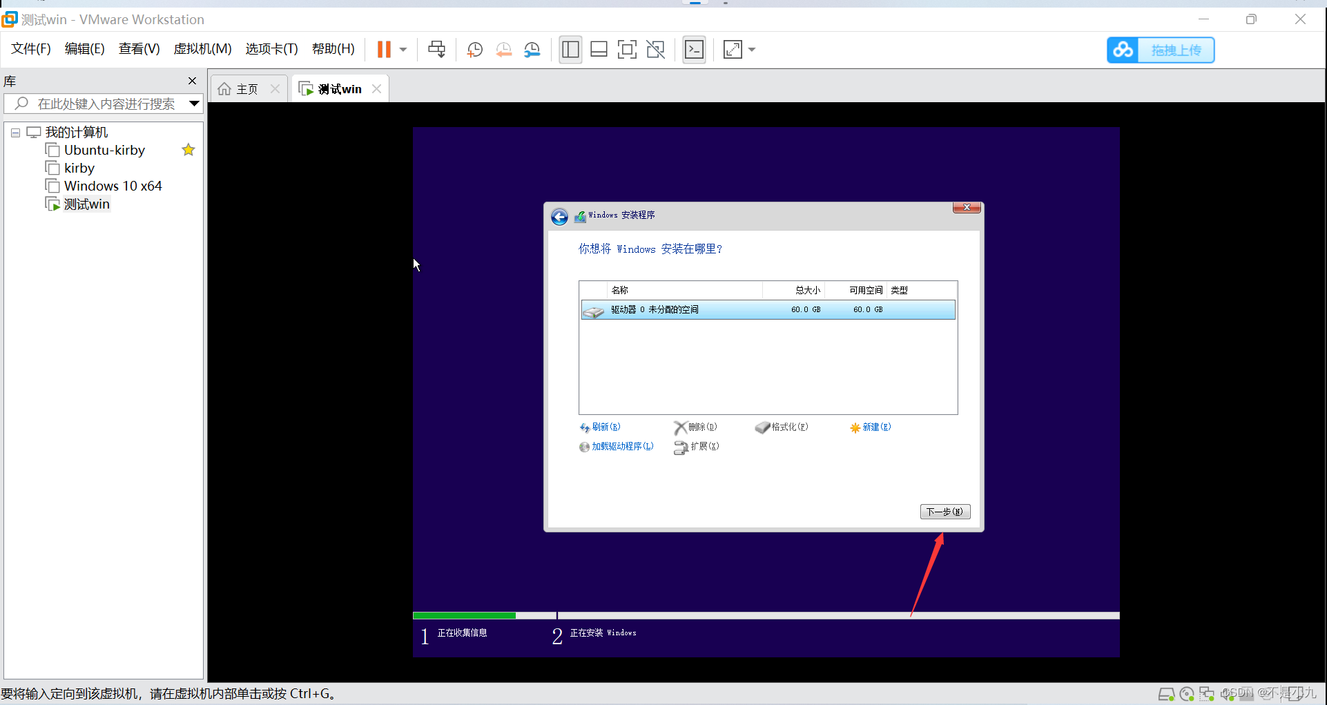Click the cloud drag-upload button
The image size is (1327, 705).
tap(1161, 50)
